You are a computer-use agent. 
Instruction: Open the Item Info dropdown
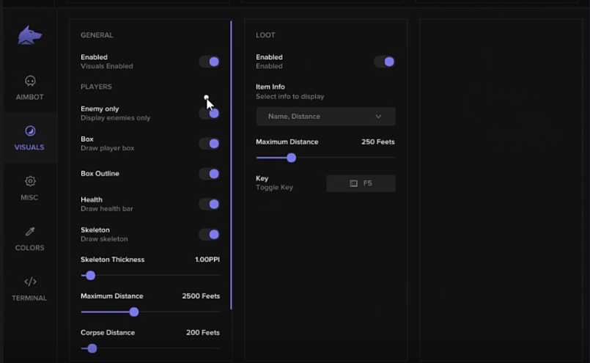[x=326, y=117]
